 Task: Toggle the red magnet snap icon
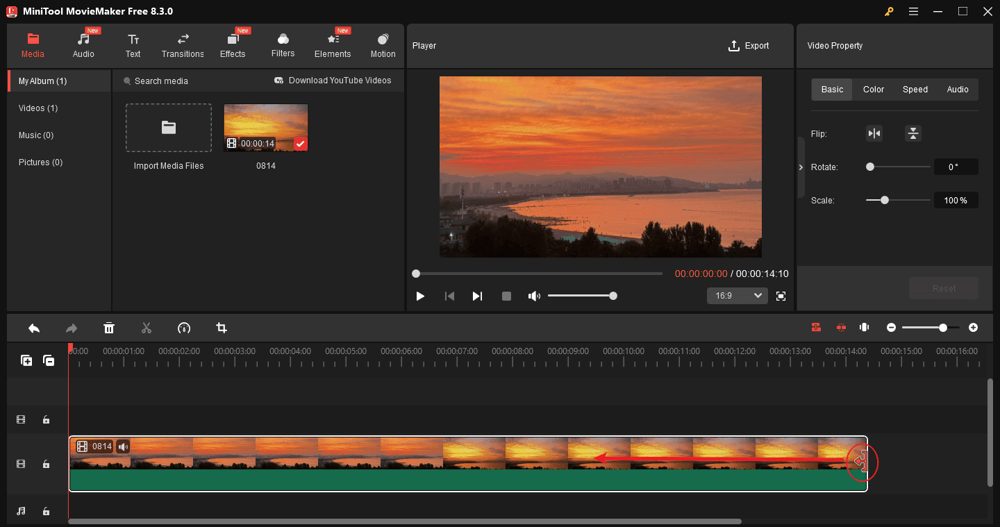816,327
